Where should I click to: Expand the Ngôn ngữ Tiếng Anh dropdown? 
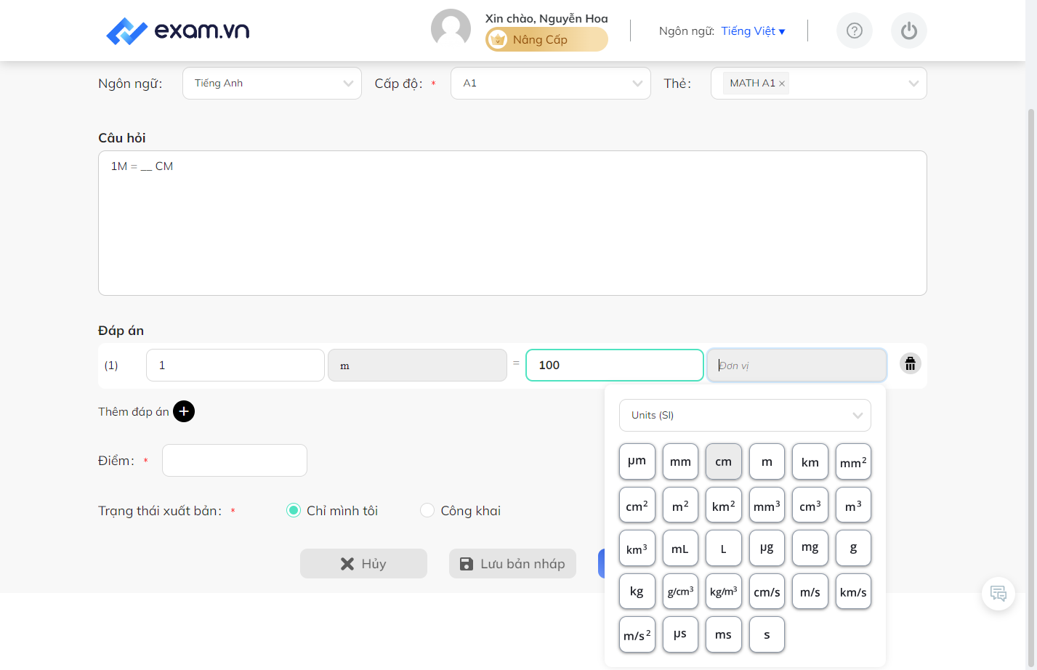[x=272, y=83]
